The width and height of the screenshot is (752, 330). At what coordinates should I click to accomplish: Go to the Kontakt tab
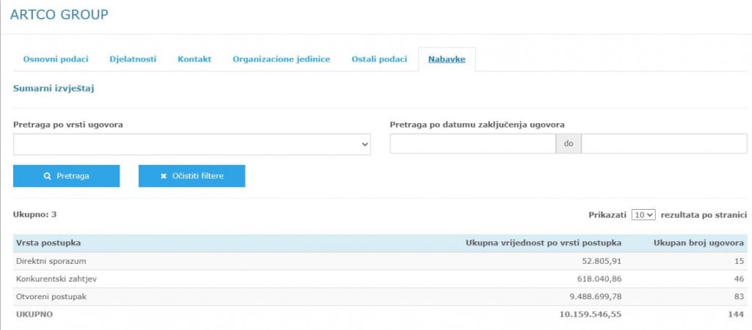point(195,59)
